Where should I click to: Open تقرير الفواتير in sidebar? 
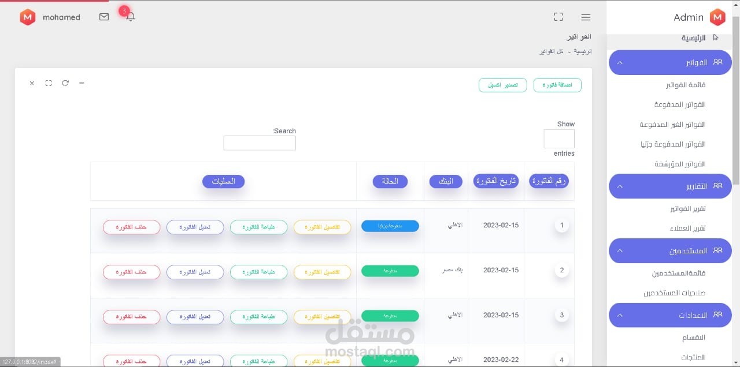click(687, 209)
